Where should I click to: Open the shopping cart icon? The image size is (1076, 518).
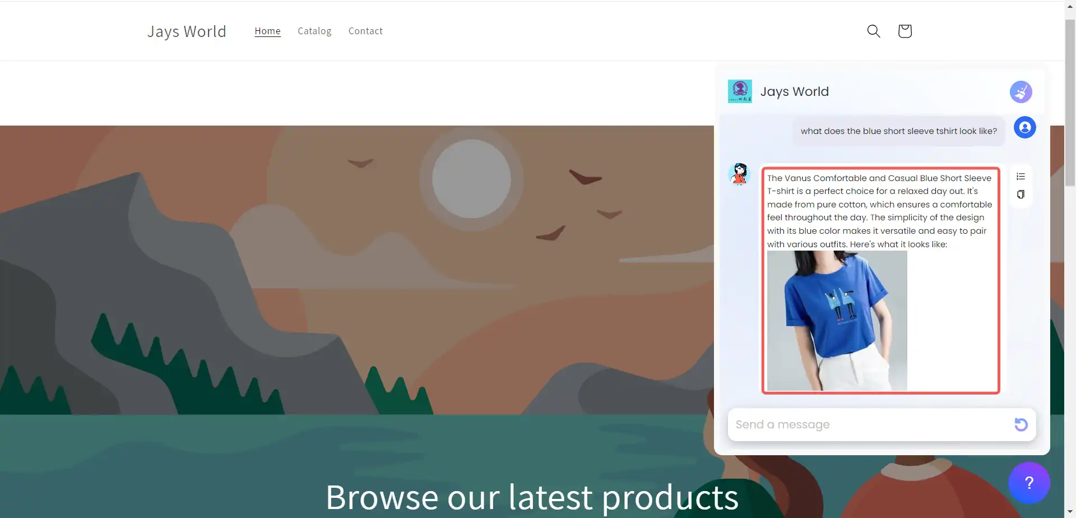point(905,31)
